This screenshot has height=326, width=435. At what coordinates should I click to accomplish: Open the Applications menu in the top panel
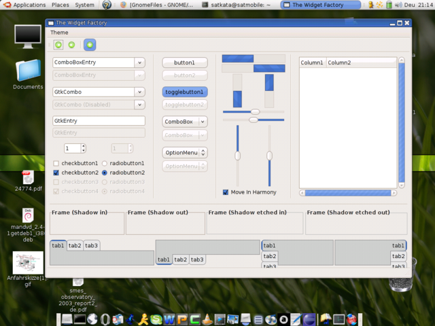click(24, 5)
